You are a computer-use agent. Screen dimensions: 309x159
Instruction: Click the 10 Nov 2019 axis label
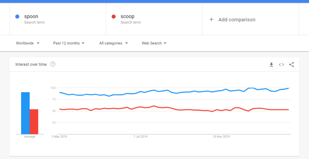(221, 137)
